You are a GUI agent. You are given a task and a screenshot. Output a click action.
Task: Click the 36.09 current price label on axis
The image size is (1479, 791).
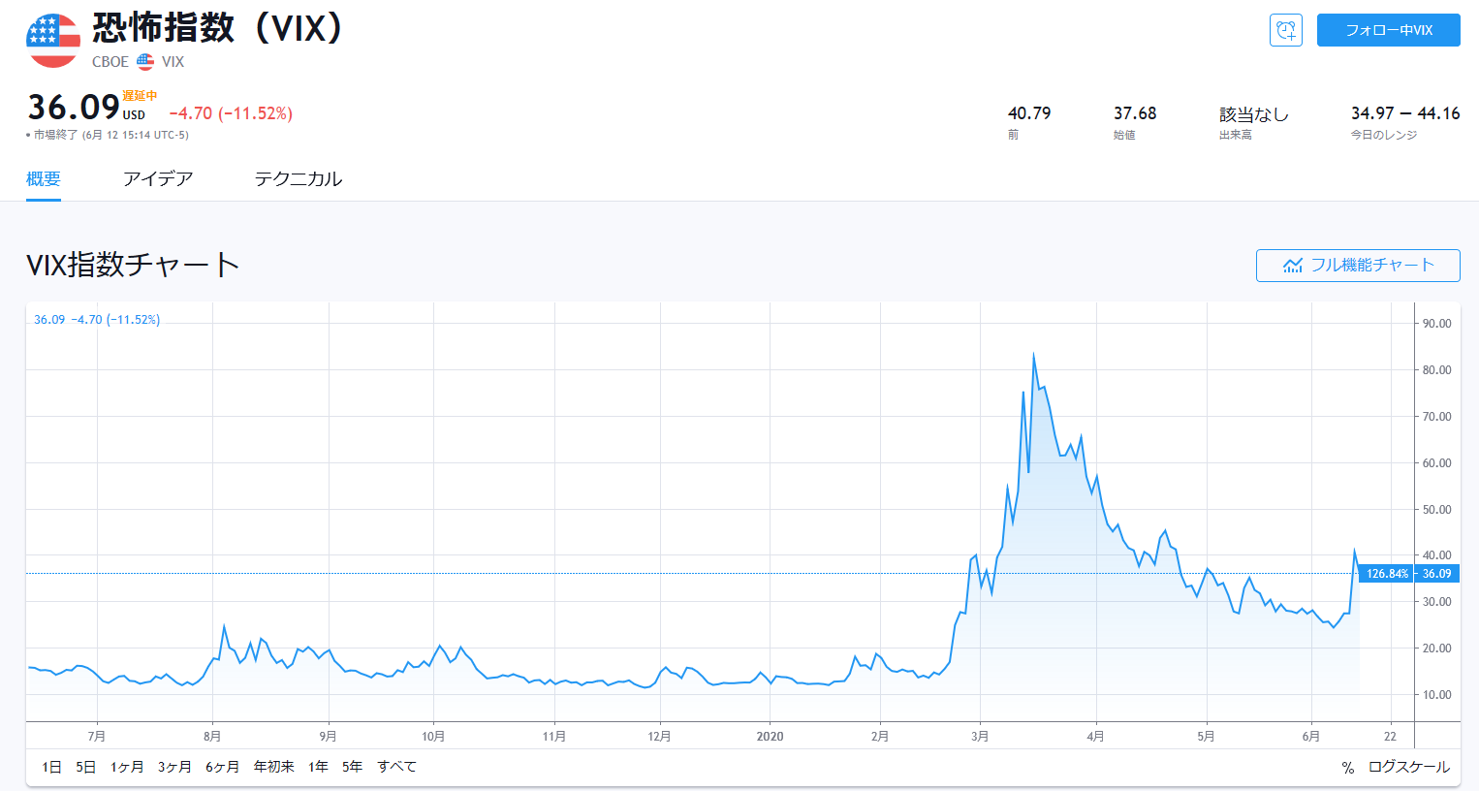click(x=1436, y=574)
